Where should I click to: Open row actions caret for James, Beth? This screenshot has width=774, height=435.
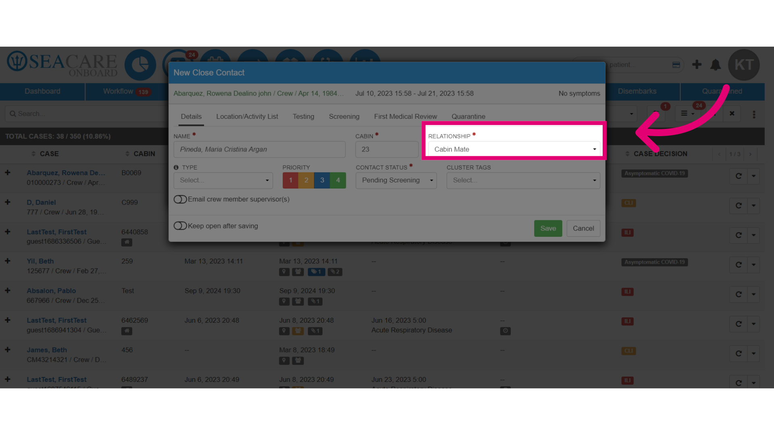tap(753, 353)
